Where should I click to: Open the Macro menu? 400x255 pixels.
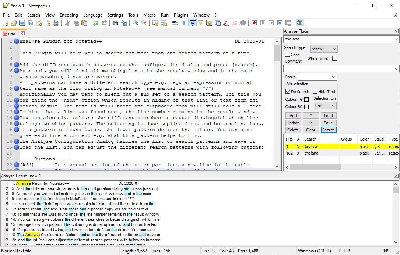[x=150, y=15]
